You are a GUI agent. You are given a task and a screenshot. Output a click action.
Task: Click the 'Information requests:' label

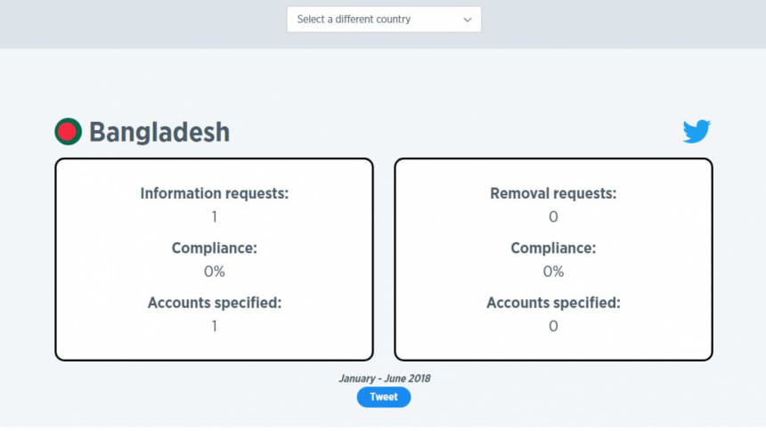pyautogui.click(x=214, y=193)
